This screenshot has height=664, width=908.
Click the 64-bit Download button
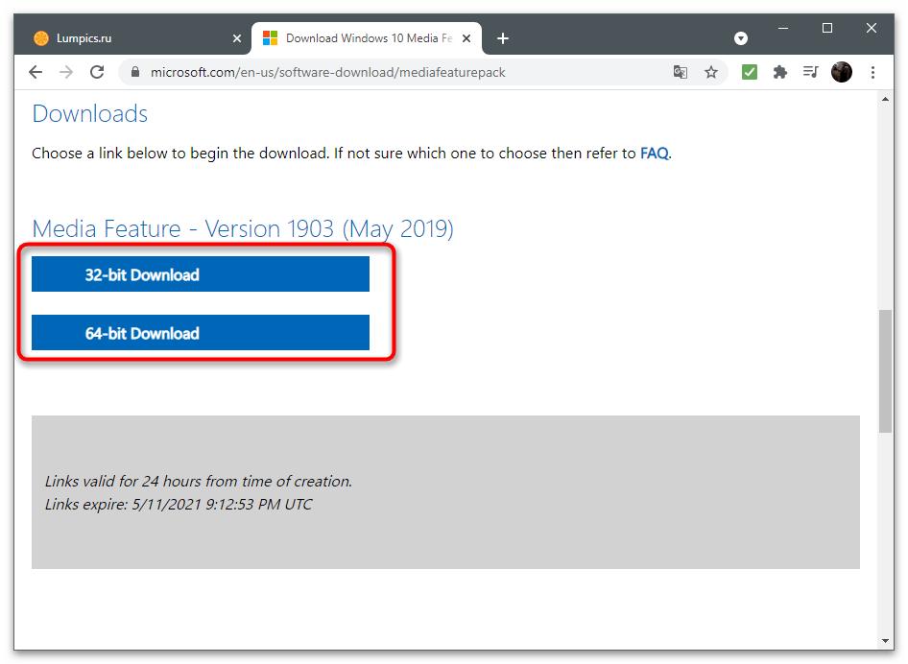click(x=201, y=333)
